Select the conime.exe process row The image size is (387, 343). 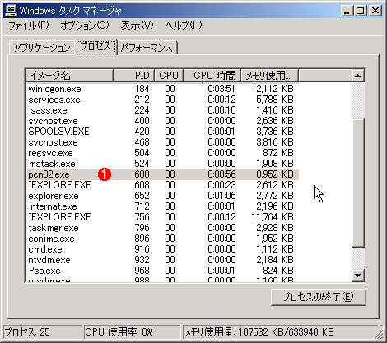tap(162, 239)
